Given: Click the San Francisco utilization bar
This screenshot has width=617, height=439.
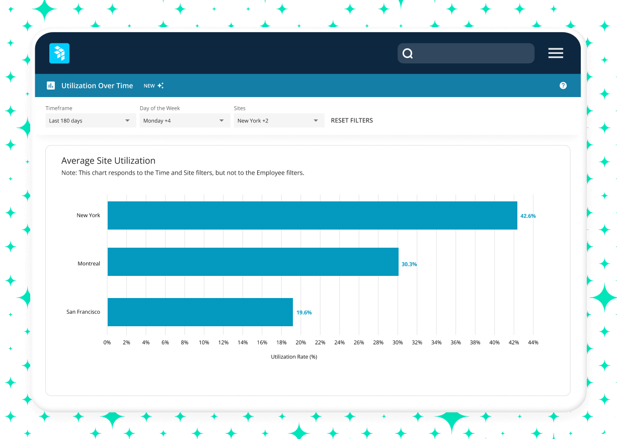Looking at the screenshot, I should [x=200, y=312].
